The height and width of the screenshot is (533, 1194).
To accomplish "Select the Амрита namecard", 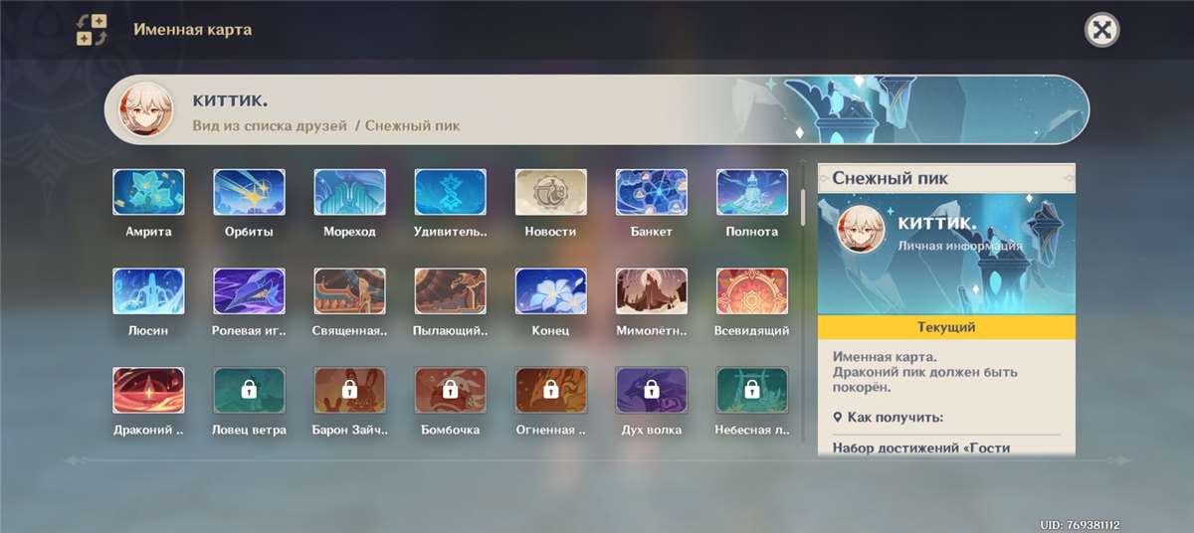I will click(x=148, y=193).
